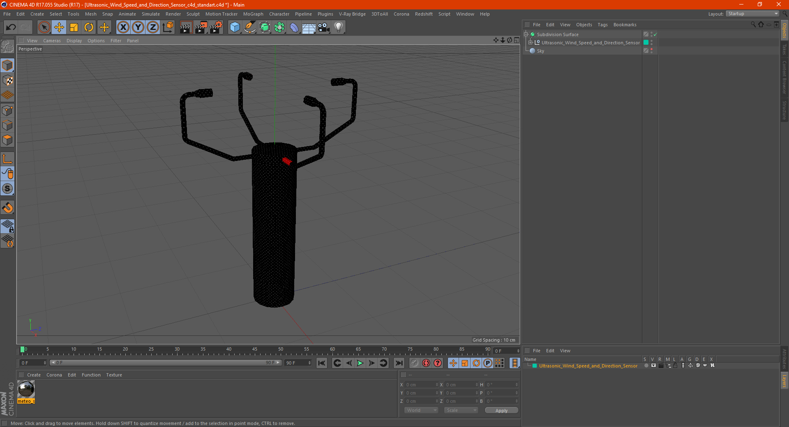
Task: Toggle Sky object visibility dots
Action: click(651, 51)
